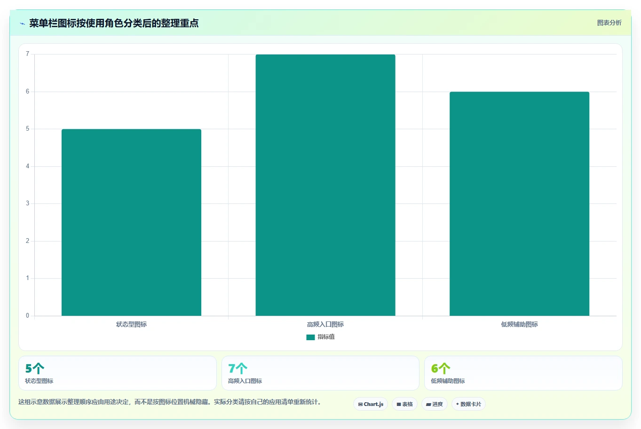Click the 图表分析 label in the header
The image size is (641, 429).
pos(609,23)
